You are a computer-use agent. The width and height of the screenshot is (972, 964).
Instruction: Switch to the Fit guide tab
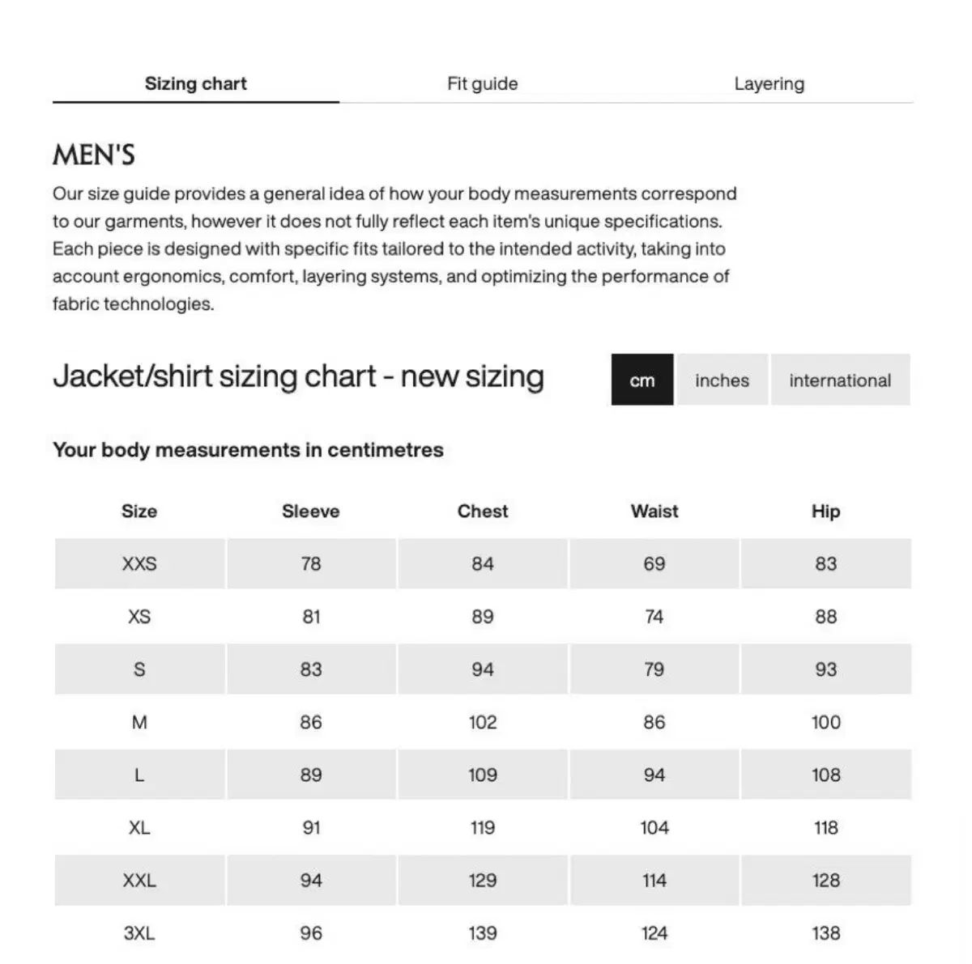click(482, 83)
